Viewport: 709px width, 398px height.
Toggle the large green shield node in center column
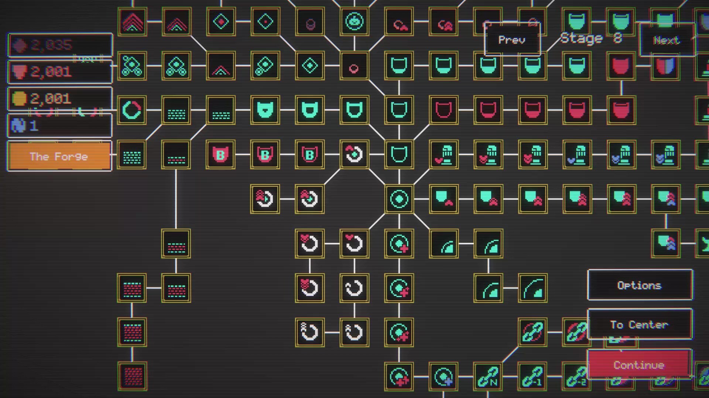[x=399, y=155]
